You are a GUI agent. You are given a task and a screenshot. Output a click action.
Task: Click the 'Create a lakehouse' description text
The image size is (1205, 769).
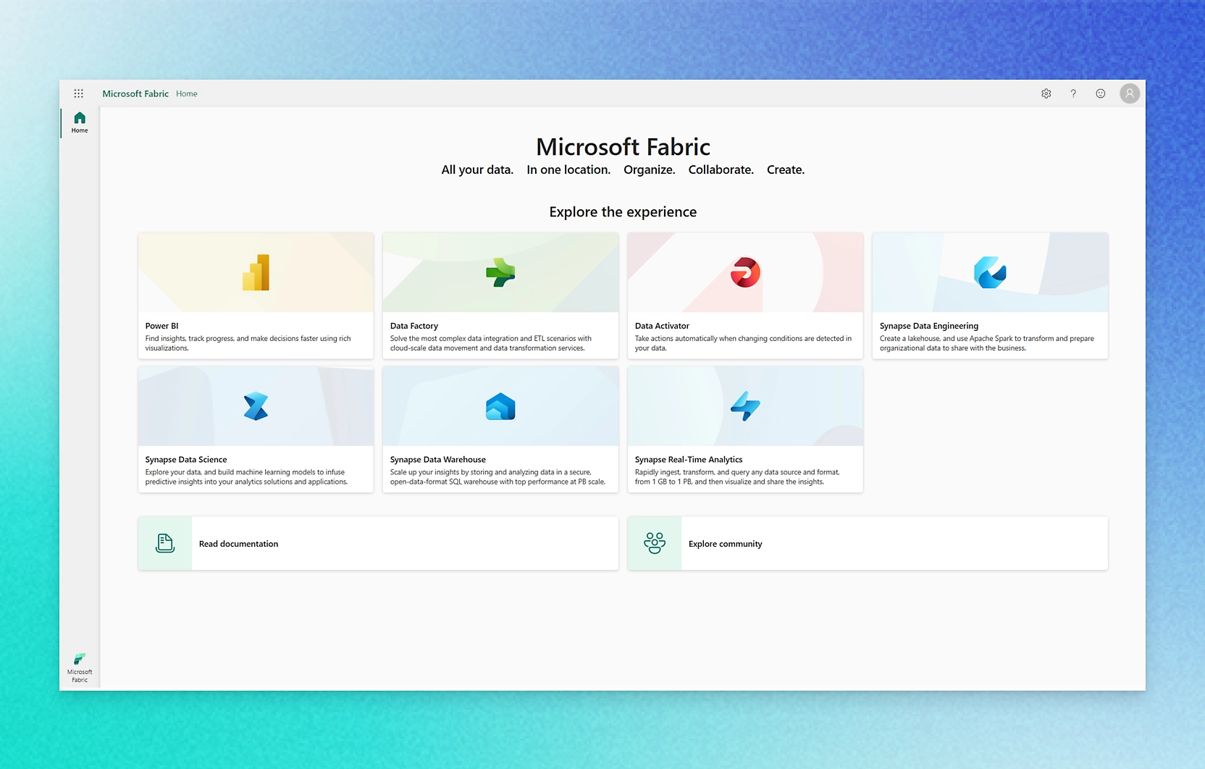pos(986,343)
